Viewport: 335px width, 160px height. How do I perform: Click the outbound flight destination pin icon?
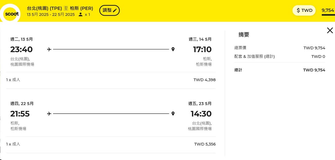[x=173, y=49]
